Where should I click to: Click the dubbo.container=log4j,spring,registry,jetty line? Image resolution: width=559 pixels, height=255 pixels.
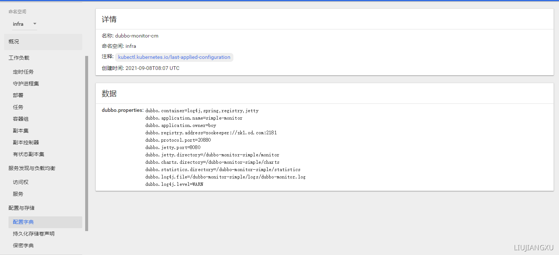tap(202, 110)
